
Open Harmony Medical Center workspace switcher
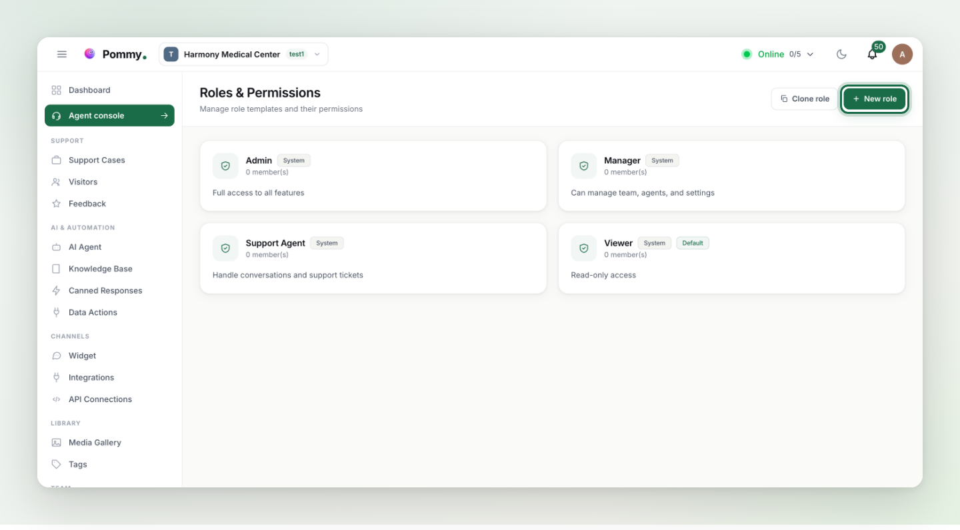coord(243,55)
